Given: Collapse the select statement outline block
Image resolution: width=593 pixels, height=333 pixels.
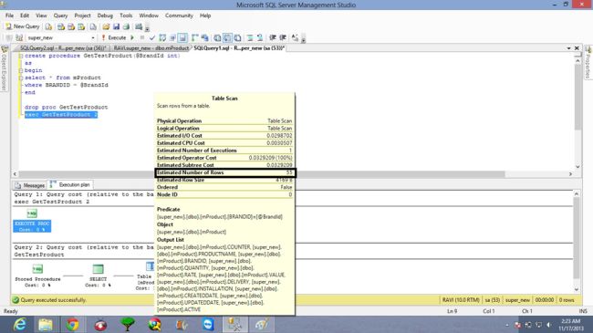Looking at the screenshot, I should [x=21, y=78].
